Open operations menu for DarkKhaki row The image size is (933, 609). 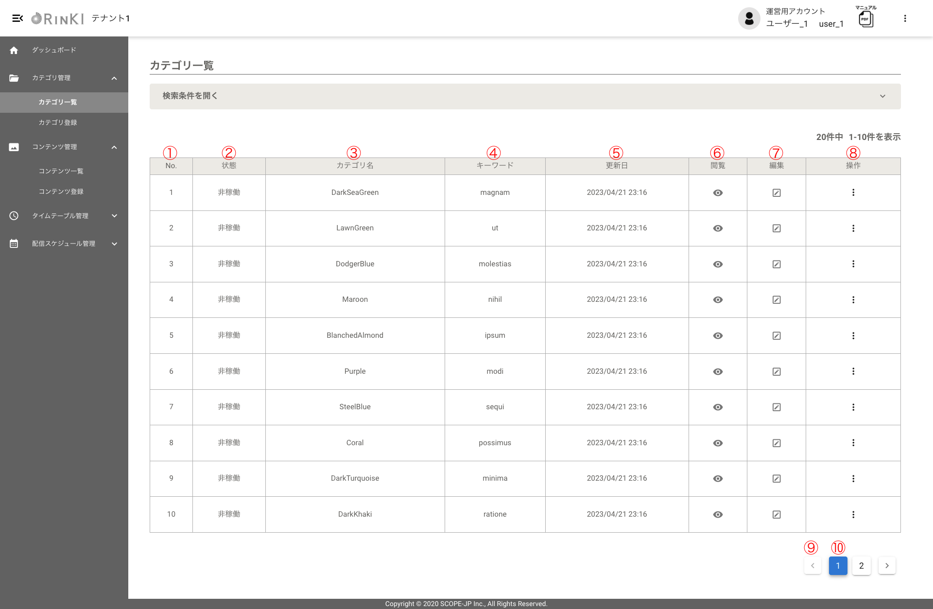tap(853, 514)
